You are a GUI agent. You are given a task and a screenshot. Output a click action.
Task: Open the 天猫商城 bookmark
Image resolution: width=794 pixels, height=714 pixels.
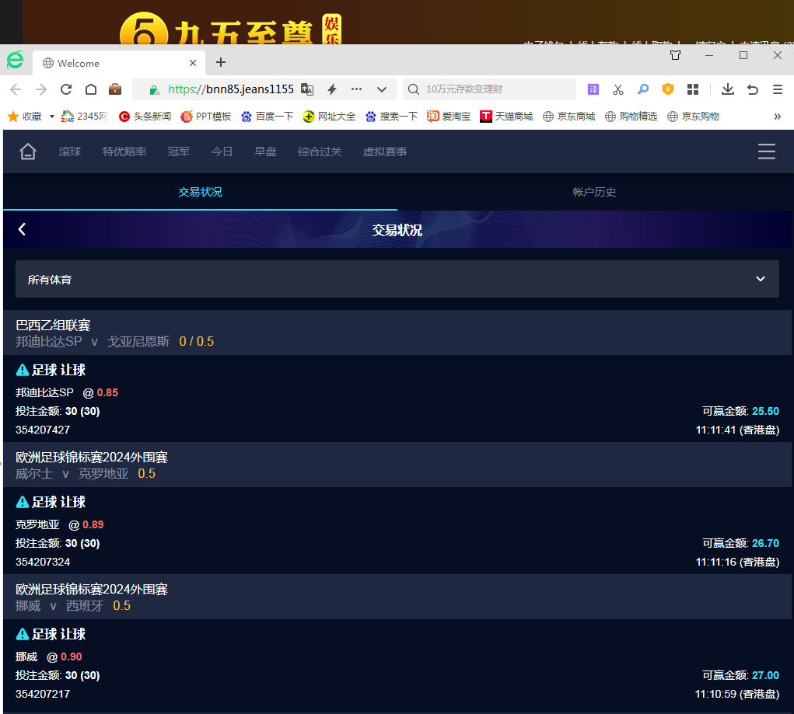coord(506,117)
